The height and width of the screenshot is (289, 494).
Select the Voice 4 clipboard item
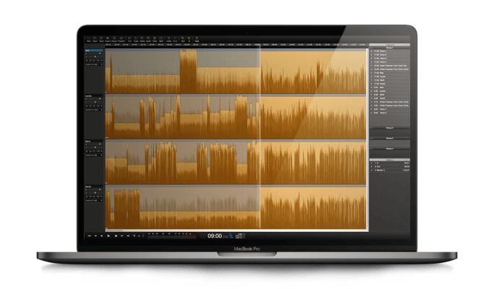(x=390, y=61)
